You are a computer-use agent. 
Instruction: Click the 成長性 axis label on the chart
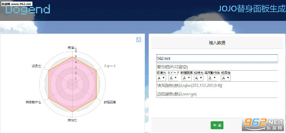(36, 66)
